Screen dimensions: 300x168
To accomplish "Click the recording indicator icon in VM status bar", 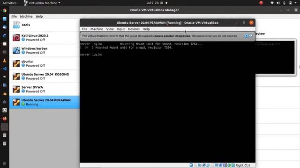I will point(221,165).
